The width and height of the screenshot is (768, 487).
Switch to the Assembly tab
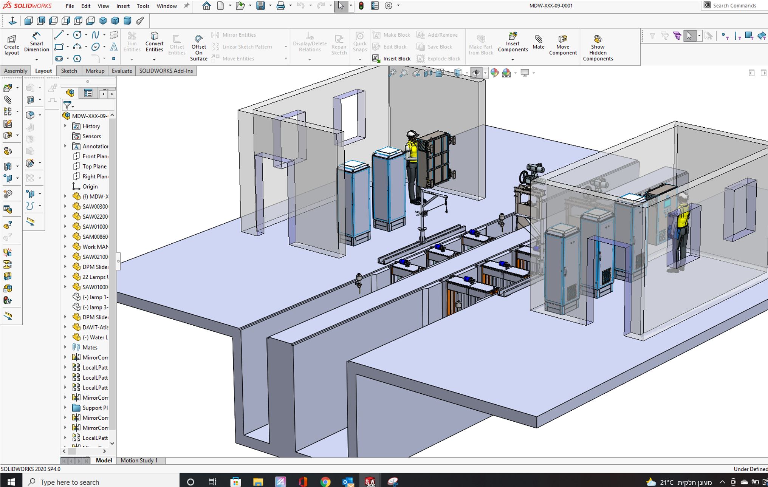15,71
